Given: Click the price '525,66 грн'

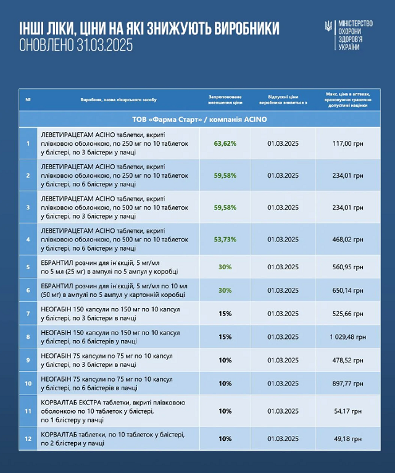Looking at the screenshot, I should click(348, 314).
